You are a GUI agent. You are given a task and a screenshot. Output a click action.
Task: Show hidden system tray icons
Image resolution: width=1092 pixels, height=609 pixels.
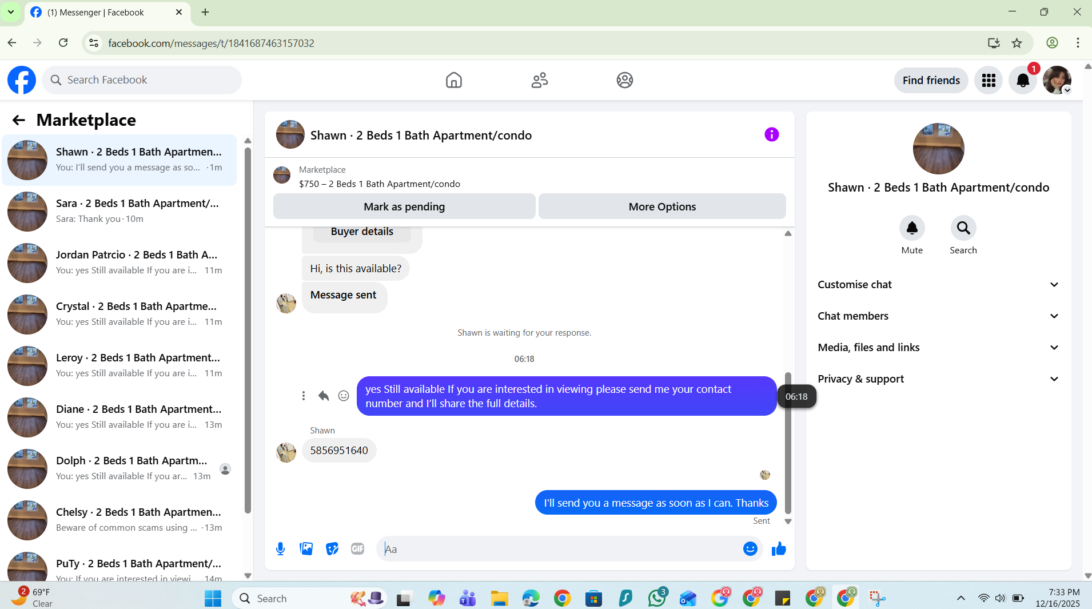click(961, 598)
